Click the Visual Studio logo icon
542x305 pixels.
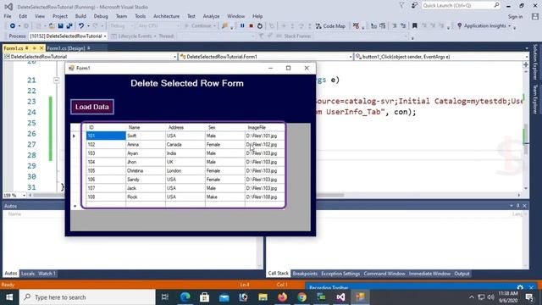8,7
